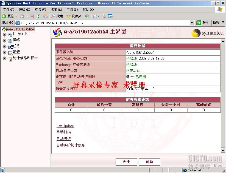Open the address bar dropdown list
The image size is (226, 173).
coord(192,23)
